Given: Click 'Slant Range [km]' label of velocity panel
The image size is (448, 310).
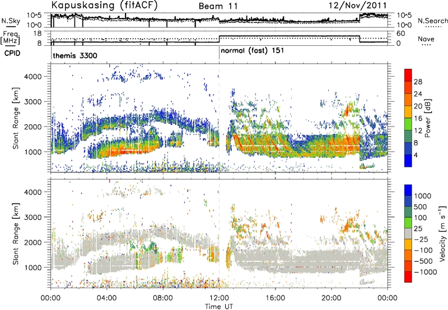Looking at the screenshot, I should pos(16,234).
